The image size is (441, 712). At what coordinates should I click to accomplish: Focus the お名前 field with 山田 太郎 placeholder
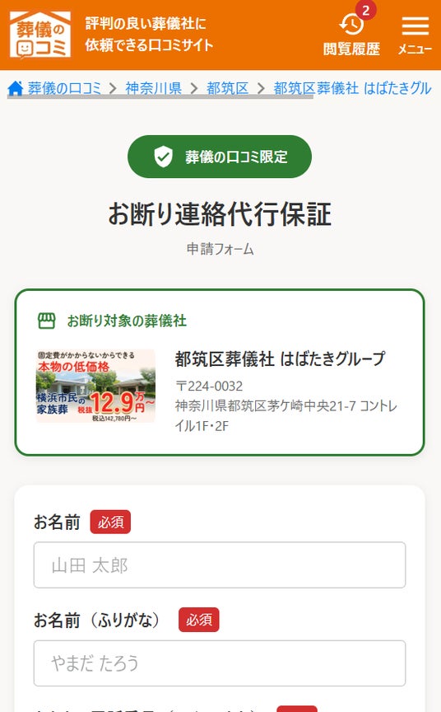[220, 564]
